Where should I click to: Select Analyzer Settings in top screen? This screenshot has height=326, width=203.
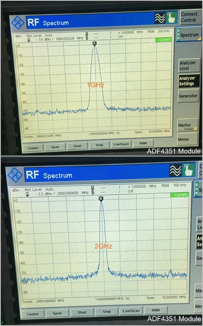point(188,81)
